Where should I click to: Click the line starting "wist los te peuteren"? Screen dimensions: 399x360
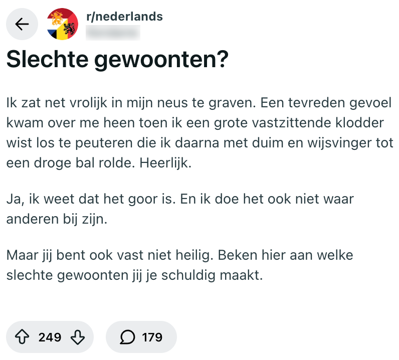point(198,143)
